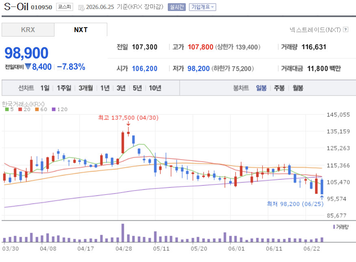The image size is (356, 262).
Task: Click the 한국거래소(KRX) chart label
Action: coord(23,104)
